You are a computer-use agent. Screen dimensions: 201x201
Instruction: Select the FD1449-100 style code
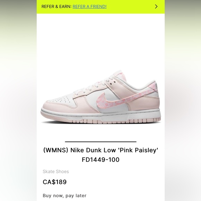click(x=101, y=160)
